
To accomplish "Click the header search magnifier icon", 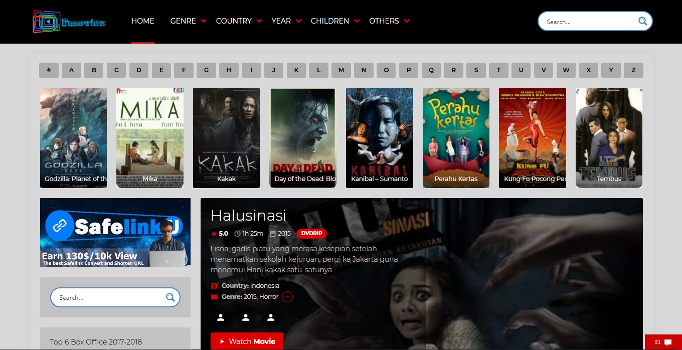I will 642,21.
